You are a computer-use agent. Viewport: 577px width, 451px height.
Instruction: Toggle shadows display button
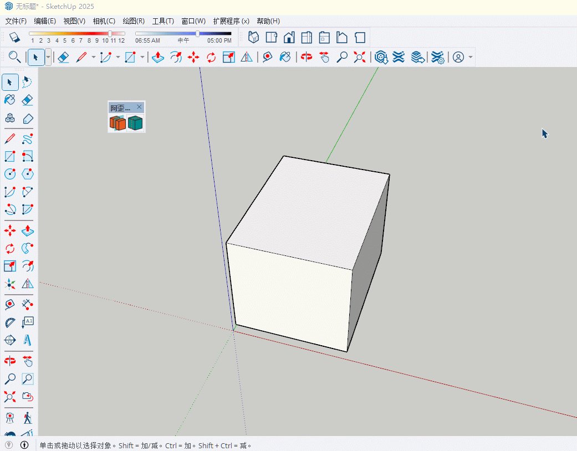coord(14,37)
